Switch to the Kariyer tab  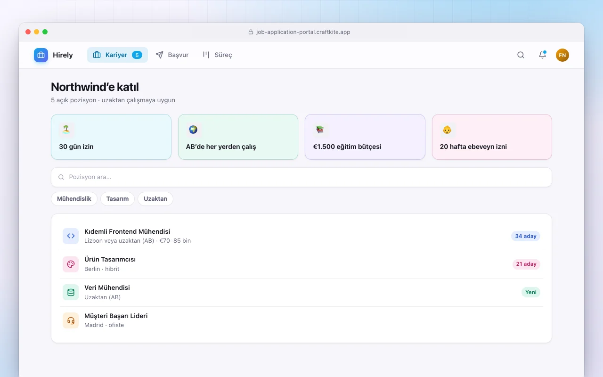(x=117, y=55)
